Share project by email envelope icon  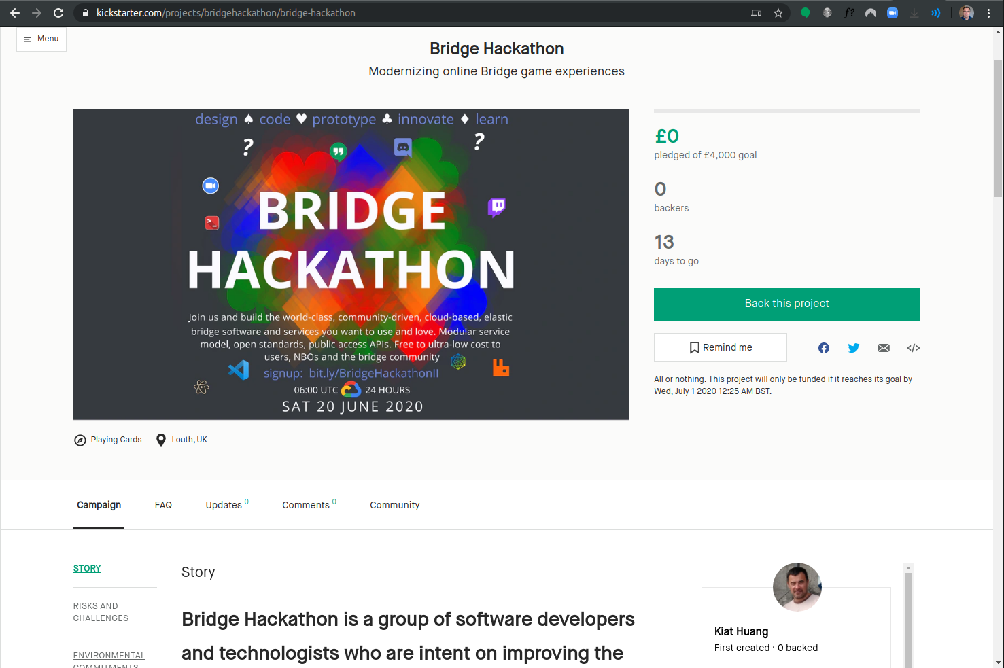[884, 348]
